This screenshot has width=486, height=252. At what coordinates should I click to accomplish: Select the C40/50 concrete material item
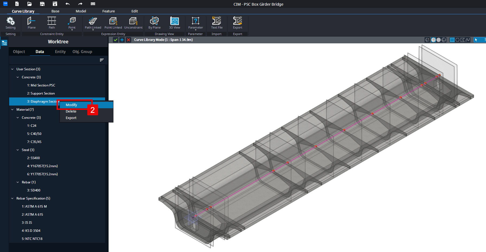pyautogui.click(x=34, y=134)
